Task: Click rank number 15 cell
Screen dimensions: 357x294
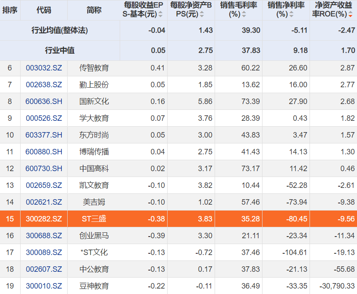Action: (x=10, y=219)
